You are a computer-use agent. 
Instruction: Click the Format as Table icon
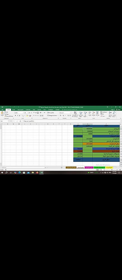pyautogui.click(x=81, y=114)
